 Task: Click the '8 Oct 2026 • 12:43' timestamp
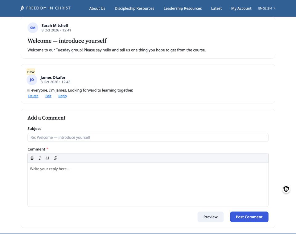pyautogui.click(x=55, y=82)
